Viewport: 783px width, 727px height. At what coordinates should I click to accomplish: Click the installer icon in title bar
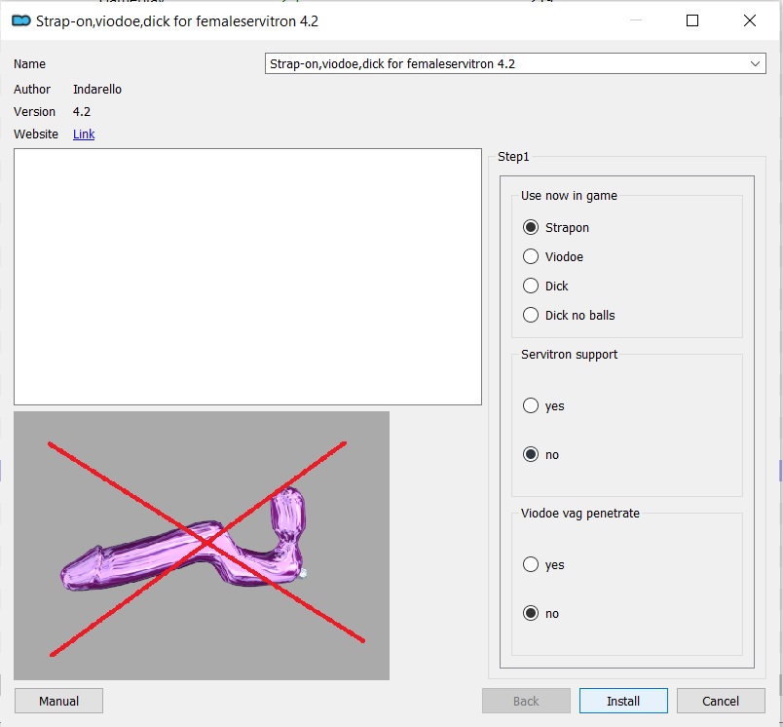pos(21,21)
